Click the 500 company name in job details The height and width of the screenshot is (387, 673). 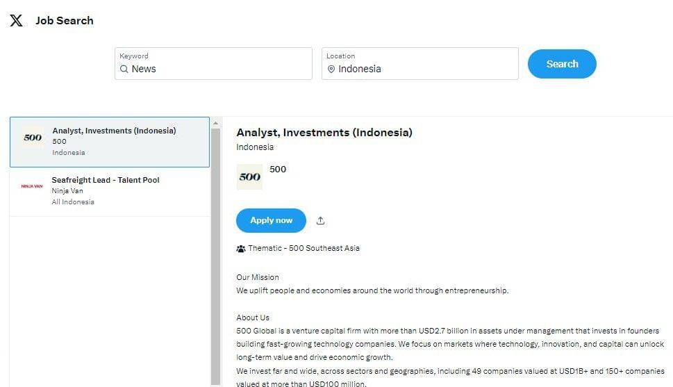[278, 169]
